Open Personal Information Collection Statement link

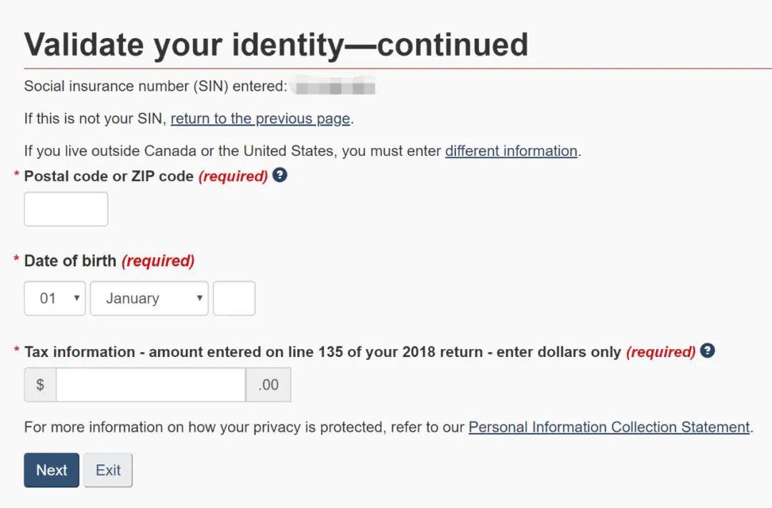(609, 427)
